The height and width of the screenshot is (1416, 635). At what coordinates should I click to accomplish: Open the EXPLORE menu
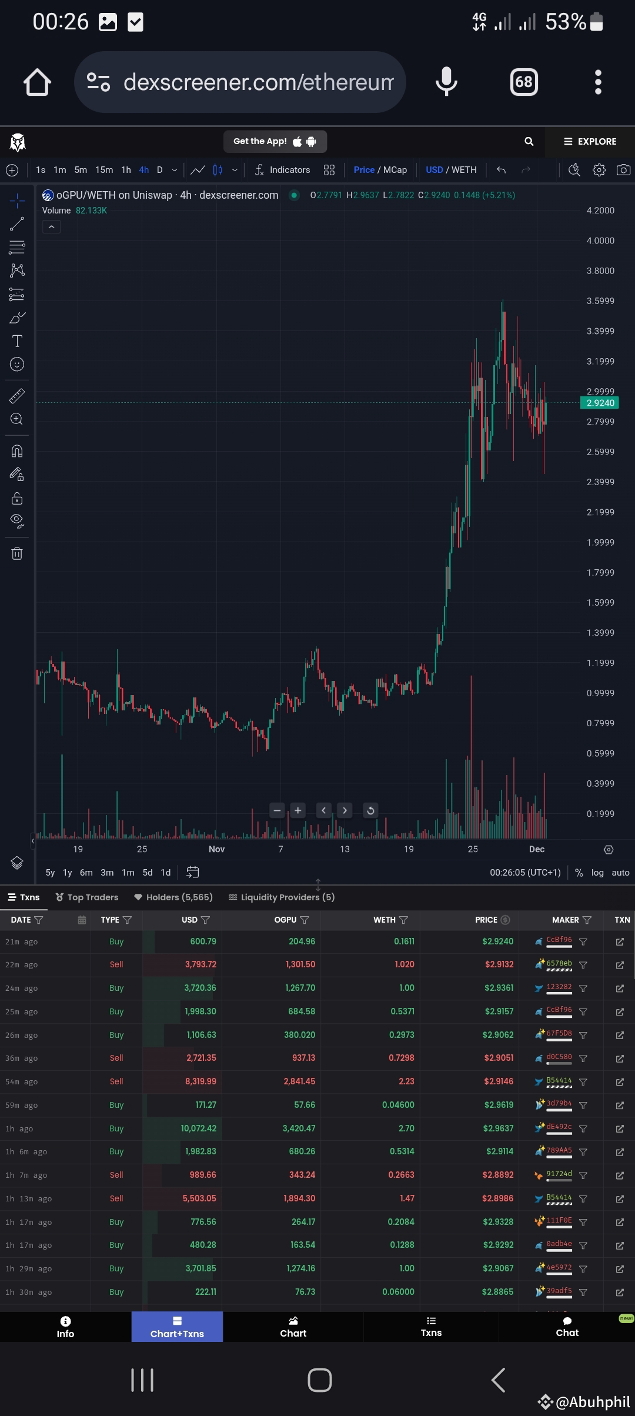click(590, 141)
